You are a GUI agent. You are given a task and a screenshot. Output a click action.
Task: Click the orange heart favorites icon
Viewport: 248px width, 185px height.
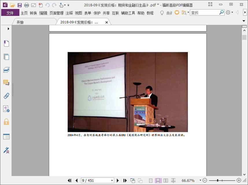(177, 12)
